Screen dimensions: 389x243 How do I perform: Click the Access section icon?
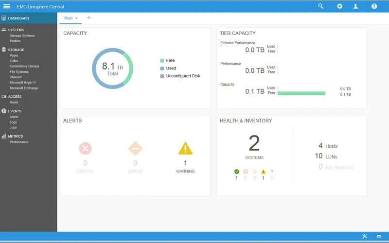[x=4, y=96]
